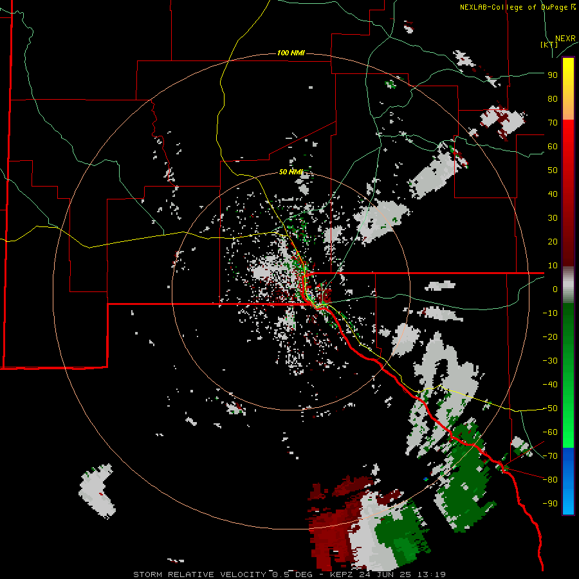The height and width of the screenshot is (579, 579).
Task: Click the -70 value on the velocity scale
Action: pyautogui.click(x=550, y=456)
